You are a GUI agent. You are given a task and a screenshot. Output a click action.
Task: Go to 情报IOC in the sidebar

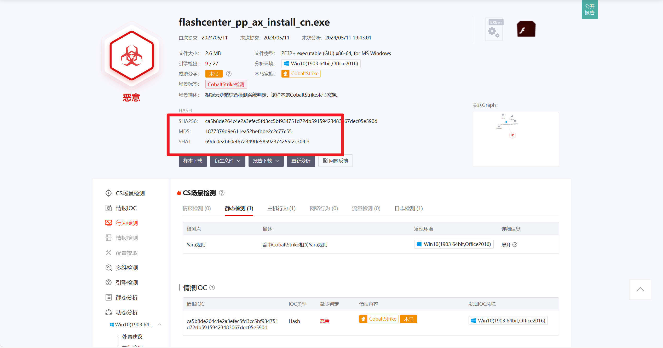[126, 208]
